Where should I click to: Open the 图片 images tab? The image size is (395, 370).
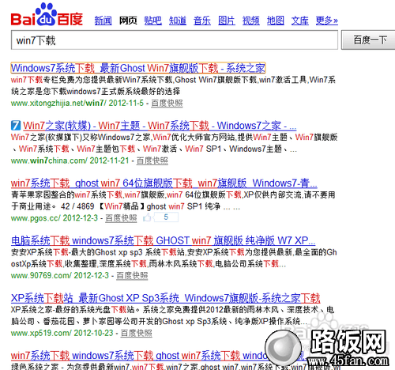click(x=227, y=21)
